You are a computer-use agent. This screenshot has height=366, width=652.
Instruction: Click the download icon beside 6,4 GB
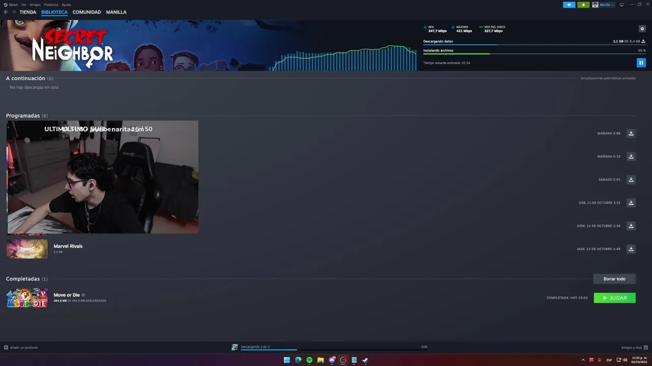(x=643, y=41)
